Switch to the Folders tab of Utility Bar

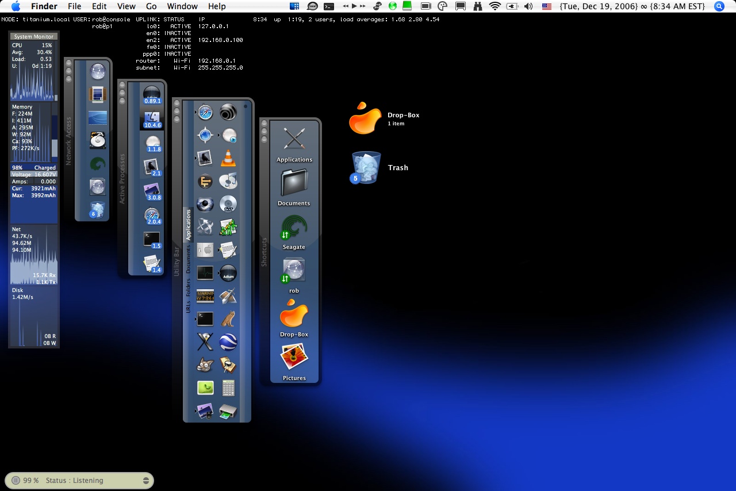click(188, 287)
